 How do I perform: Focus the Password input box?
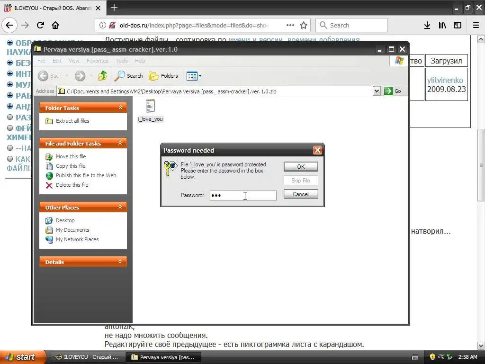click(243, 195)
